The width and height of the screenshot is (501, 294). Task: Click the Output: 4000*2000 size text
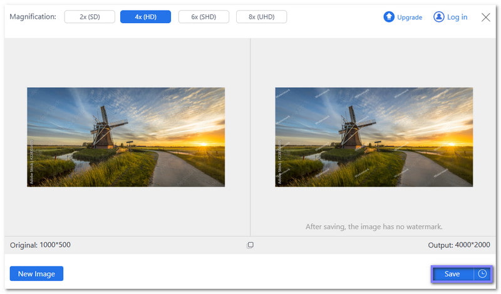pyautogui.click(x=458, y=245)
